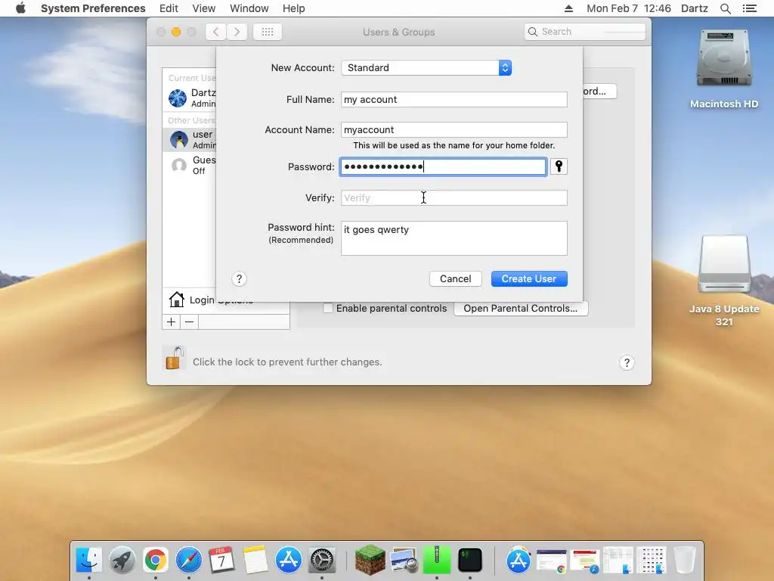Image resolution: width=774 pixels, height=581 pixels.
Task: Open Launchpad from the Dock
Action: [122, 560]
